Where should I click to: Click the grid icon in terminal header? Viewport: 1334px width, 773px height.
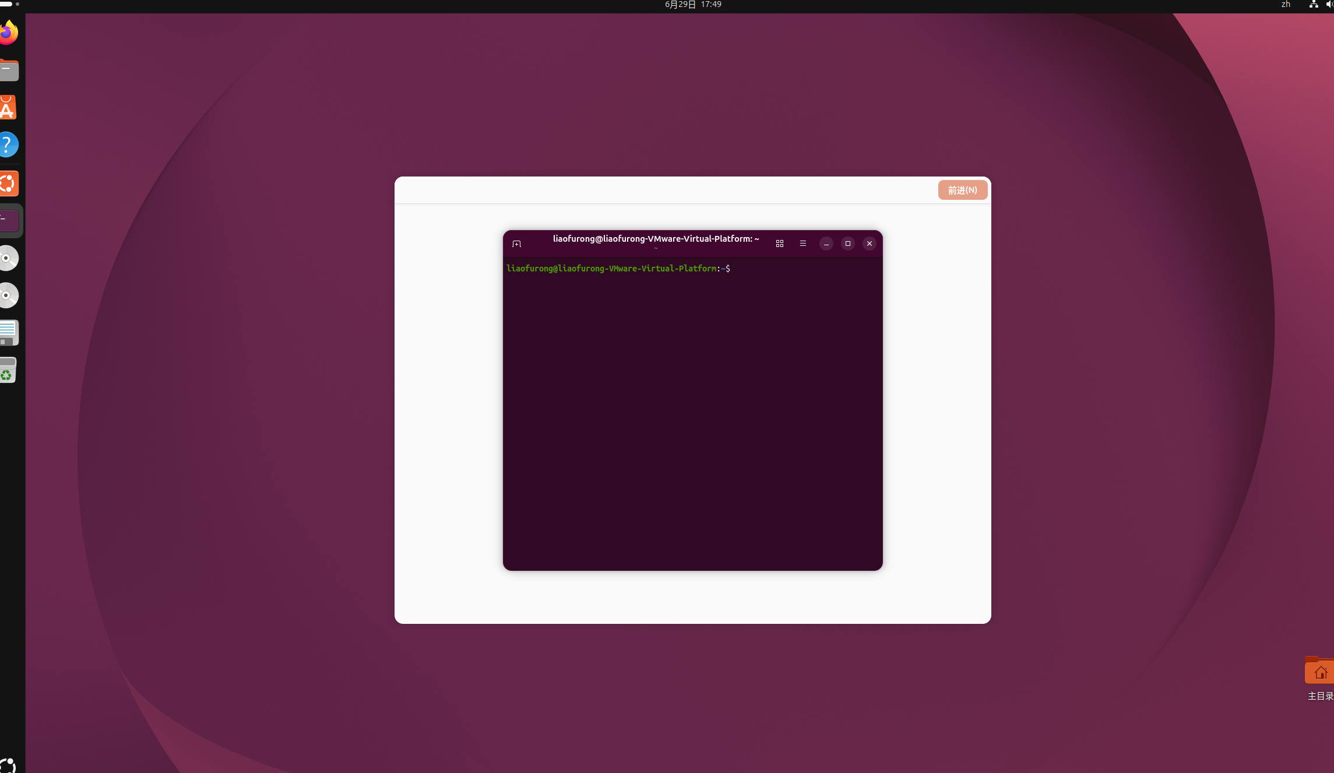click(x=780, y=243)
